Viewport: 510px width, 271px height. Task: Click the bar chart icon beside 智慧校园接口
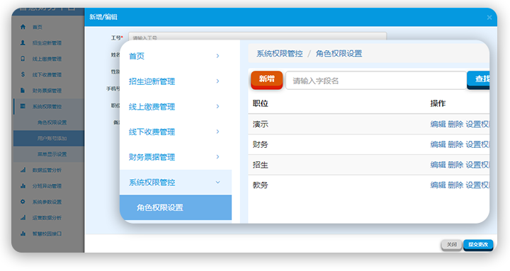tap(23, 233)
